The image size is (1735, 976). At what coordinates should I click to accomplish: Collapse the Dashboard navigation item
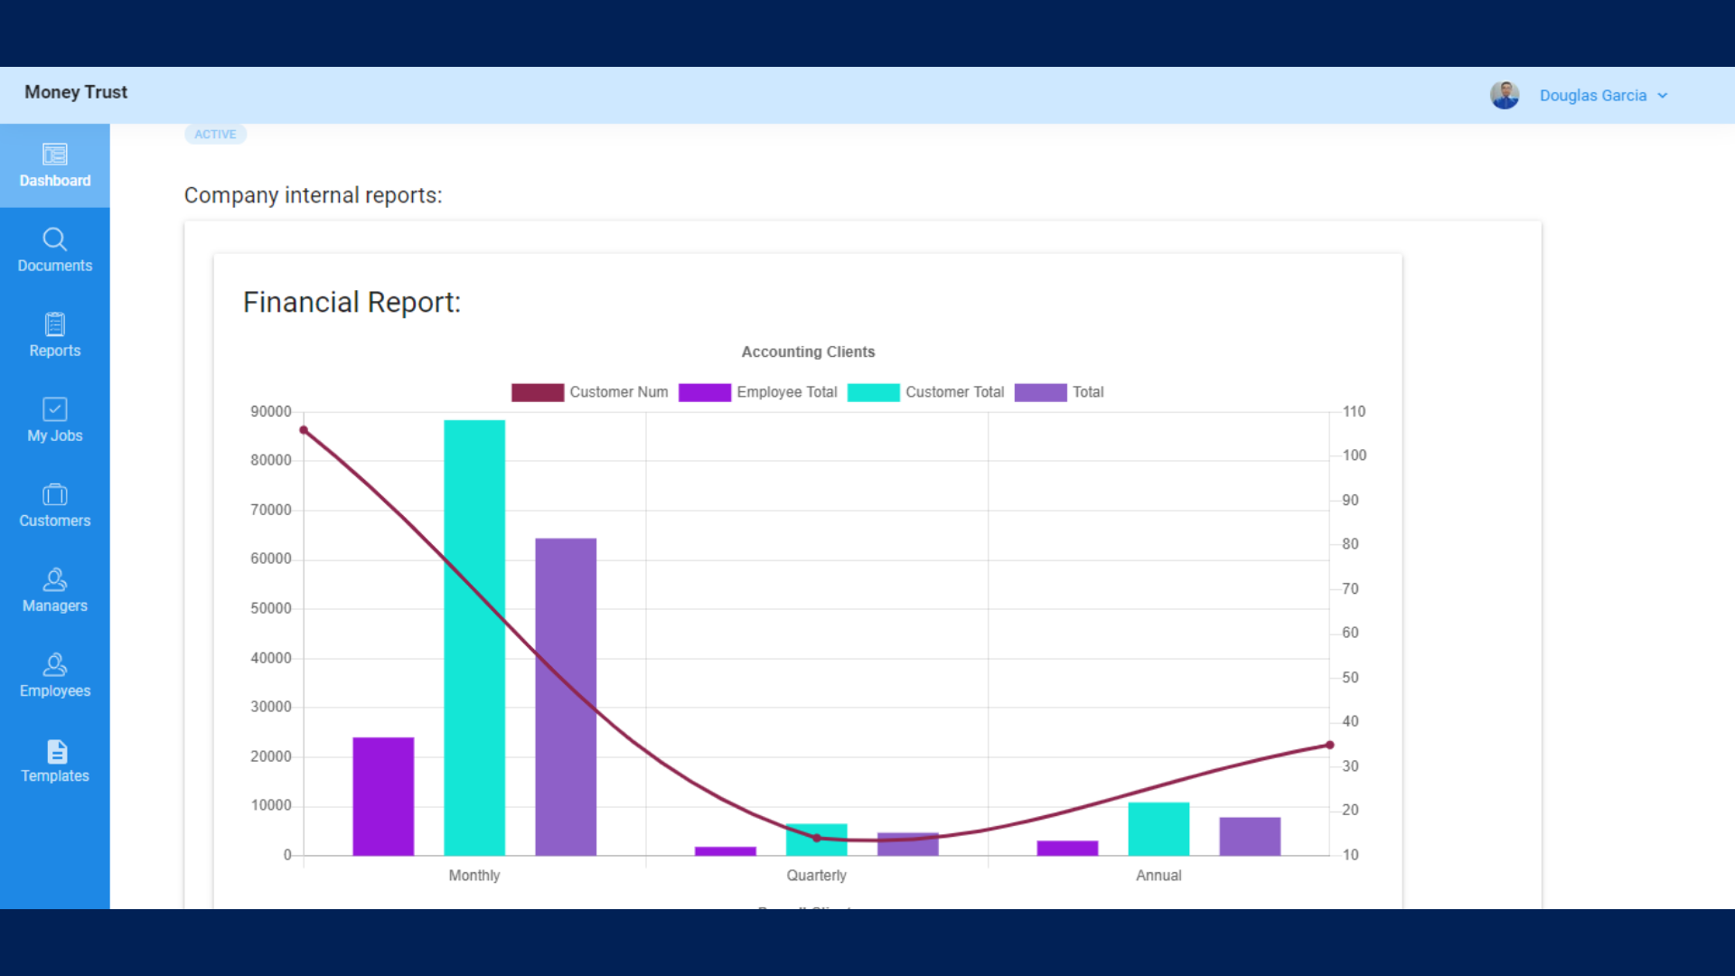[x=55, y=164]
